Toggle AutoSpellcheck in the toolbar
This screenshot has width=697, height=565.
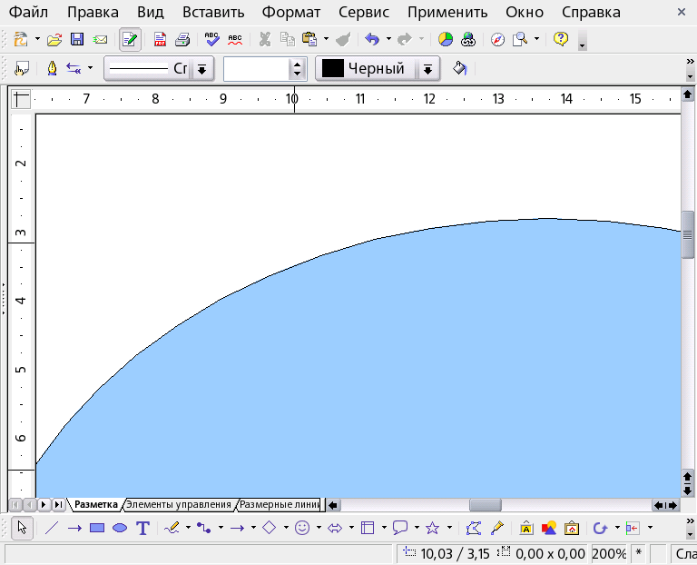tap(235, 39)
